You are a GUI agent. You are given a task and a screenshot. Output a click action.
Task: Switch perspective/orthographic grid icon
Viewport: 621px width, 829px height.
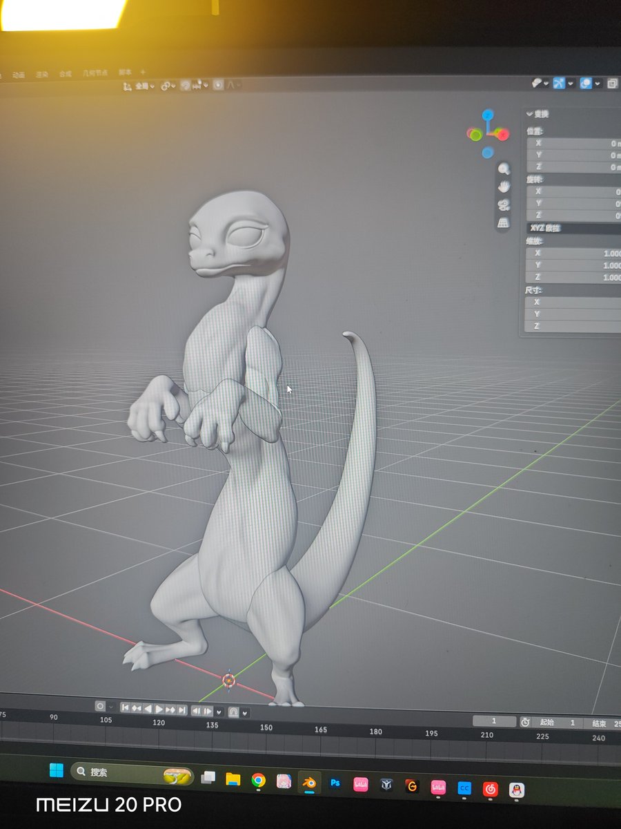pos(504,222)
